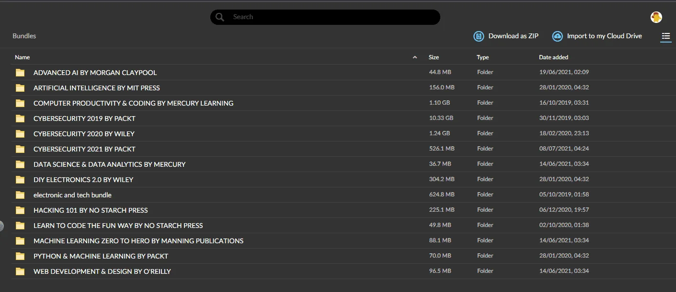676x292 pixels.
Task: Select CYBERSECURITY 2021 BY PACKT name
Action: coord(84,149)
